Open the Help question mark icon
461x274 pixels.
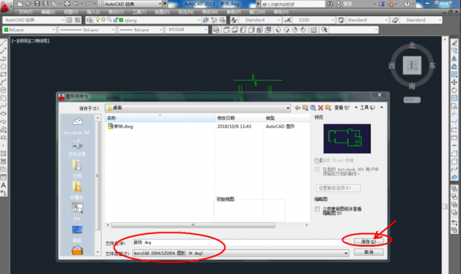[x=407, y=4]
